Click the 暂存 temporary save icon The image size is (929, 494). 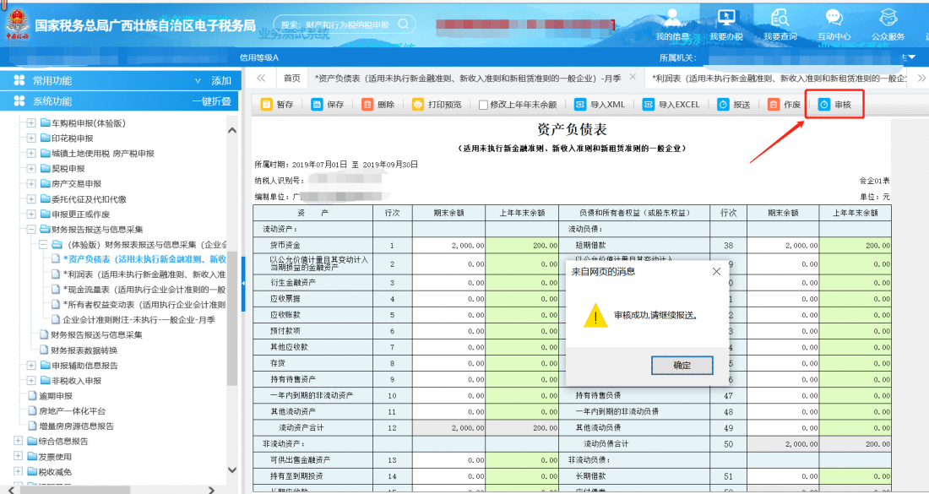click(x=267, y=105)
